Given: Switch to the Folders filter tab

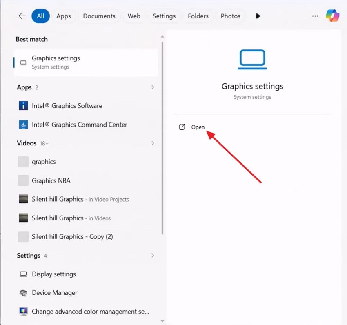Looking at the screenshot, I should coord(198,16).
